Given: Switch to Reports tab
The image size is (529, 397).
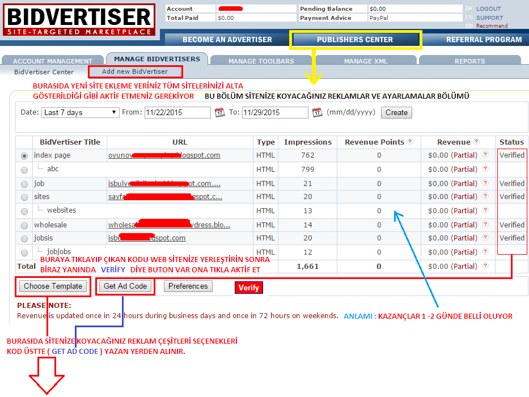Looking at the screenshot, I should (x=469, y=61).
